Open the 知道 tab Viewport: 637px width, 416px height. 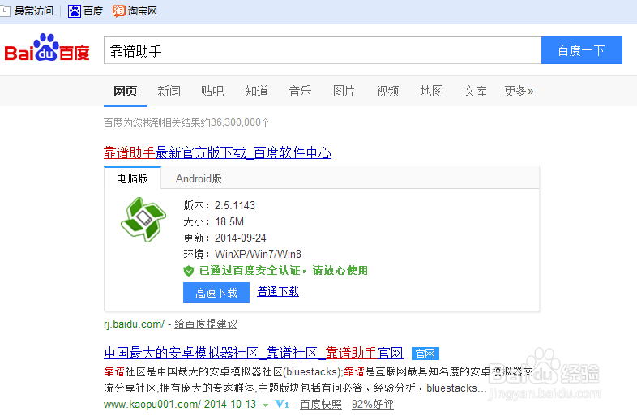(256, 91)
